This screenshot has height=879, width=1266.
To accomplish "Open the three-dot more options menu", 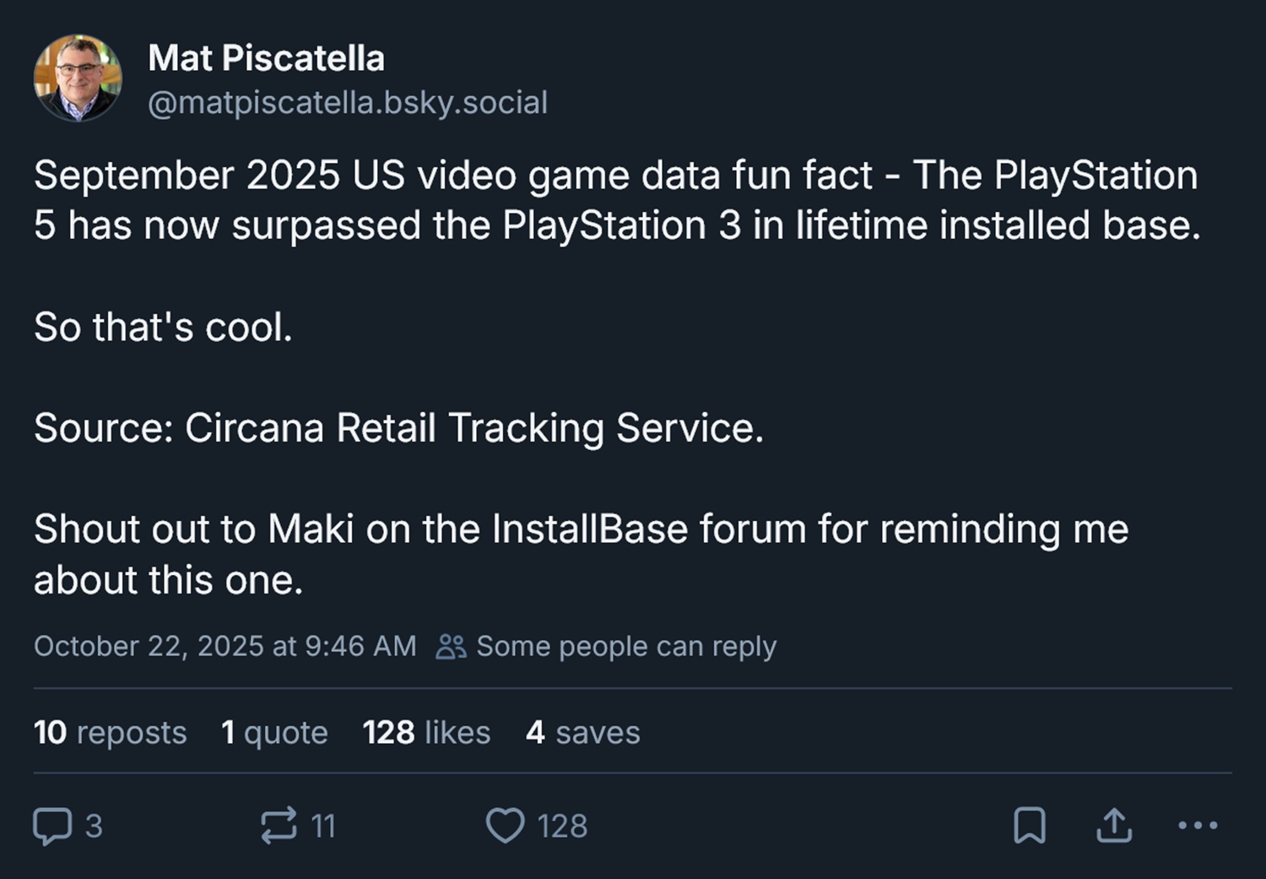I will (1198, 825).
